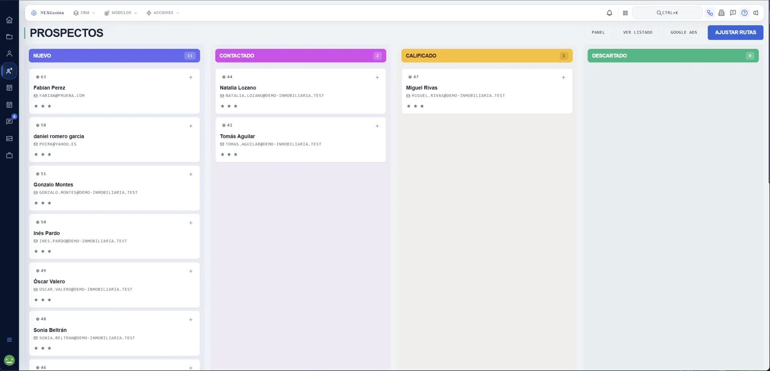This screenshot has height=371, width=770.
Task: Open notifications bell icon
Action: [609, 13]
